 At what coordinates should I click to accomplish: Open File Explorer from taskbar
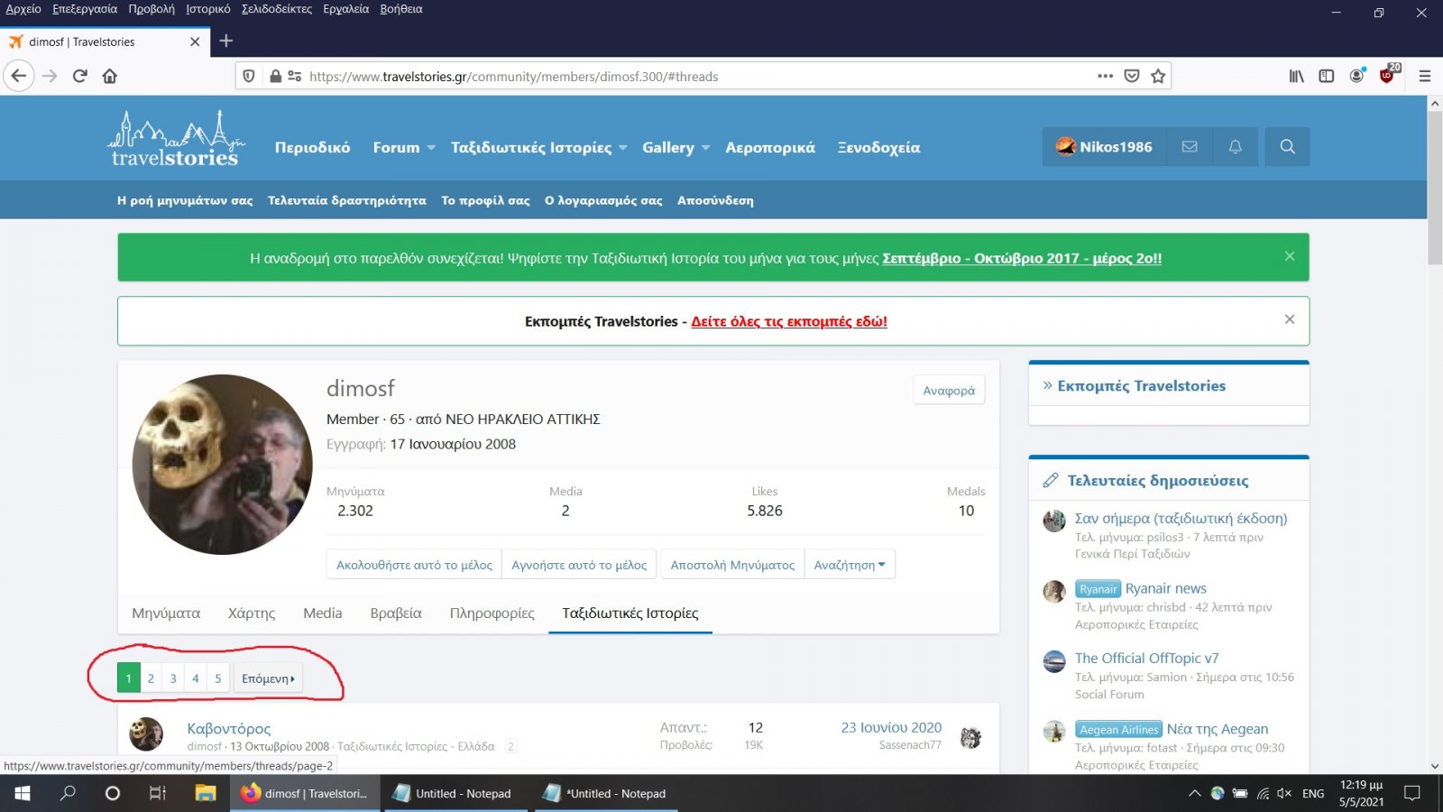(206, 793)
